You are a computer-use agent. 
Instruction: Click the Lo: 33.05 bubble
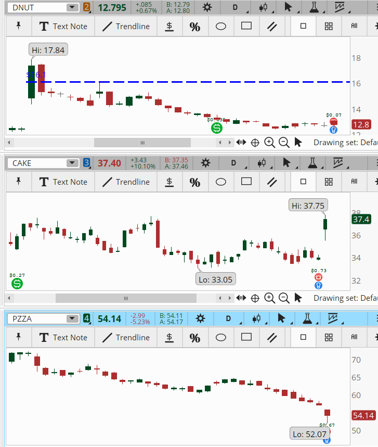tap(216, 279)
